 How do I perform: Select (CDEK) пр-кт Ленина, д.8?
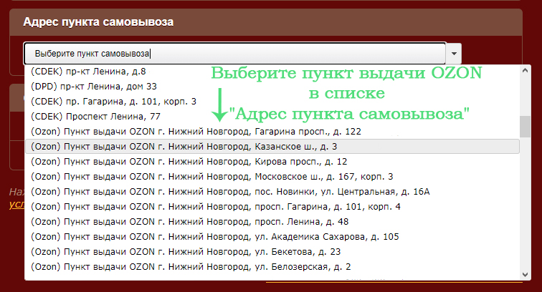pyautogui.click(x=272, y=72)
